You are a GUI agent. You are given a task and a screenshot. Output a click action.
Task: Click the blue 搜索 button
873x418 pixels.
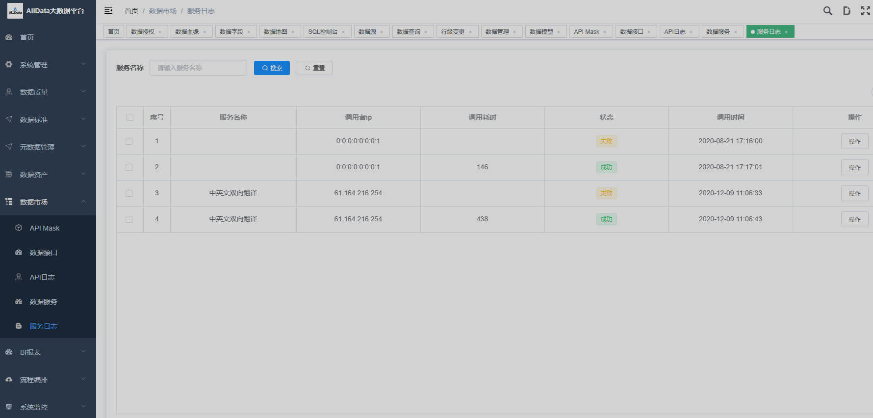272,68
